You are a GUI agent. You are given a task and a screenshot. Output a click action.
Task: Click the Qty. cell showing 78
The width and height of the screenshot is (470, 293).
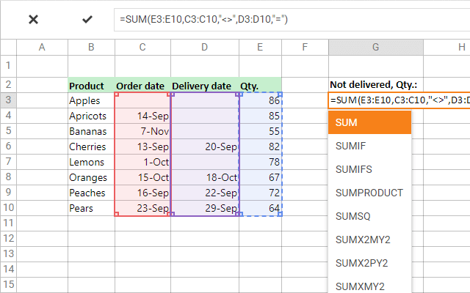pyautogui.click(x=260, y=162)
